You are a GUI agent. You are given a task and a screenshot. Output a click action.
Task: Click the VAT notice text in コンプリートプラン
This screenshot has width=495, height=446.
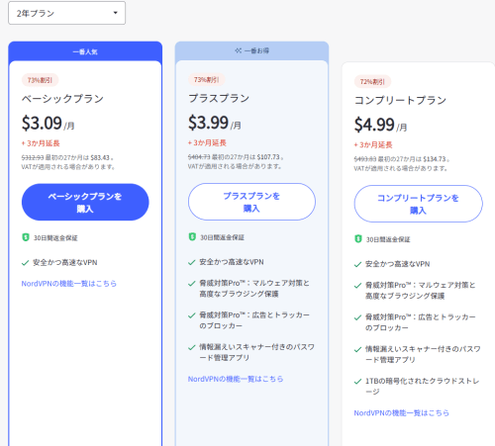401,168
